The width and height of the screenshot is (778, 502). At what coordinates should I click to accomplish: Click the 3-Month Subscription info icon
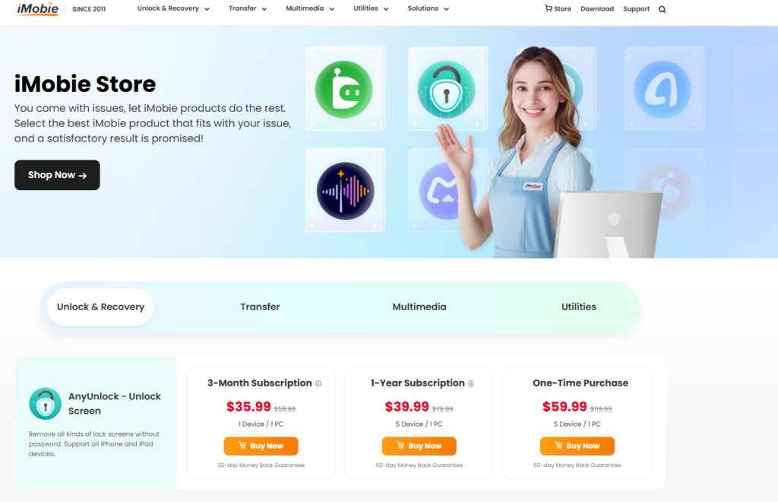(x=318, y=383)
